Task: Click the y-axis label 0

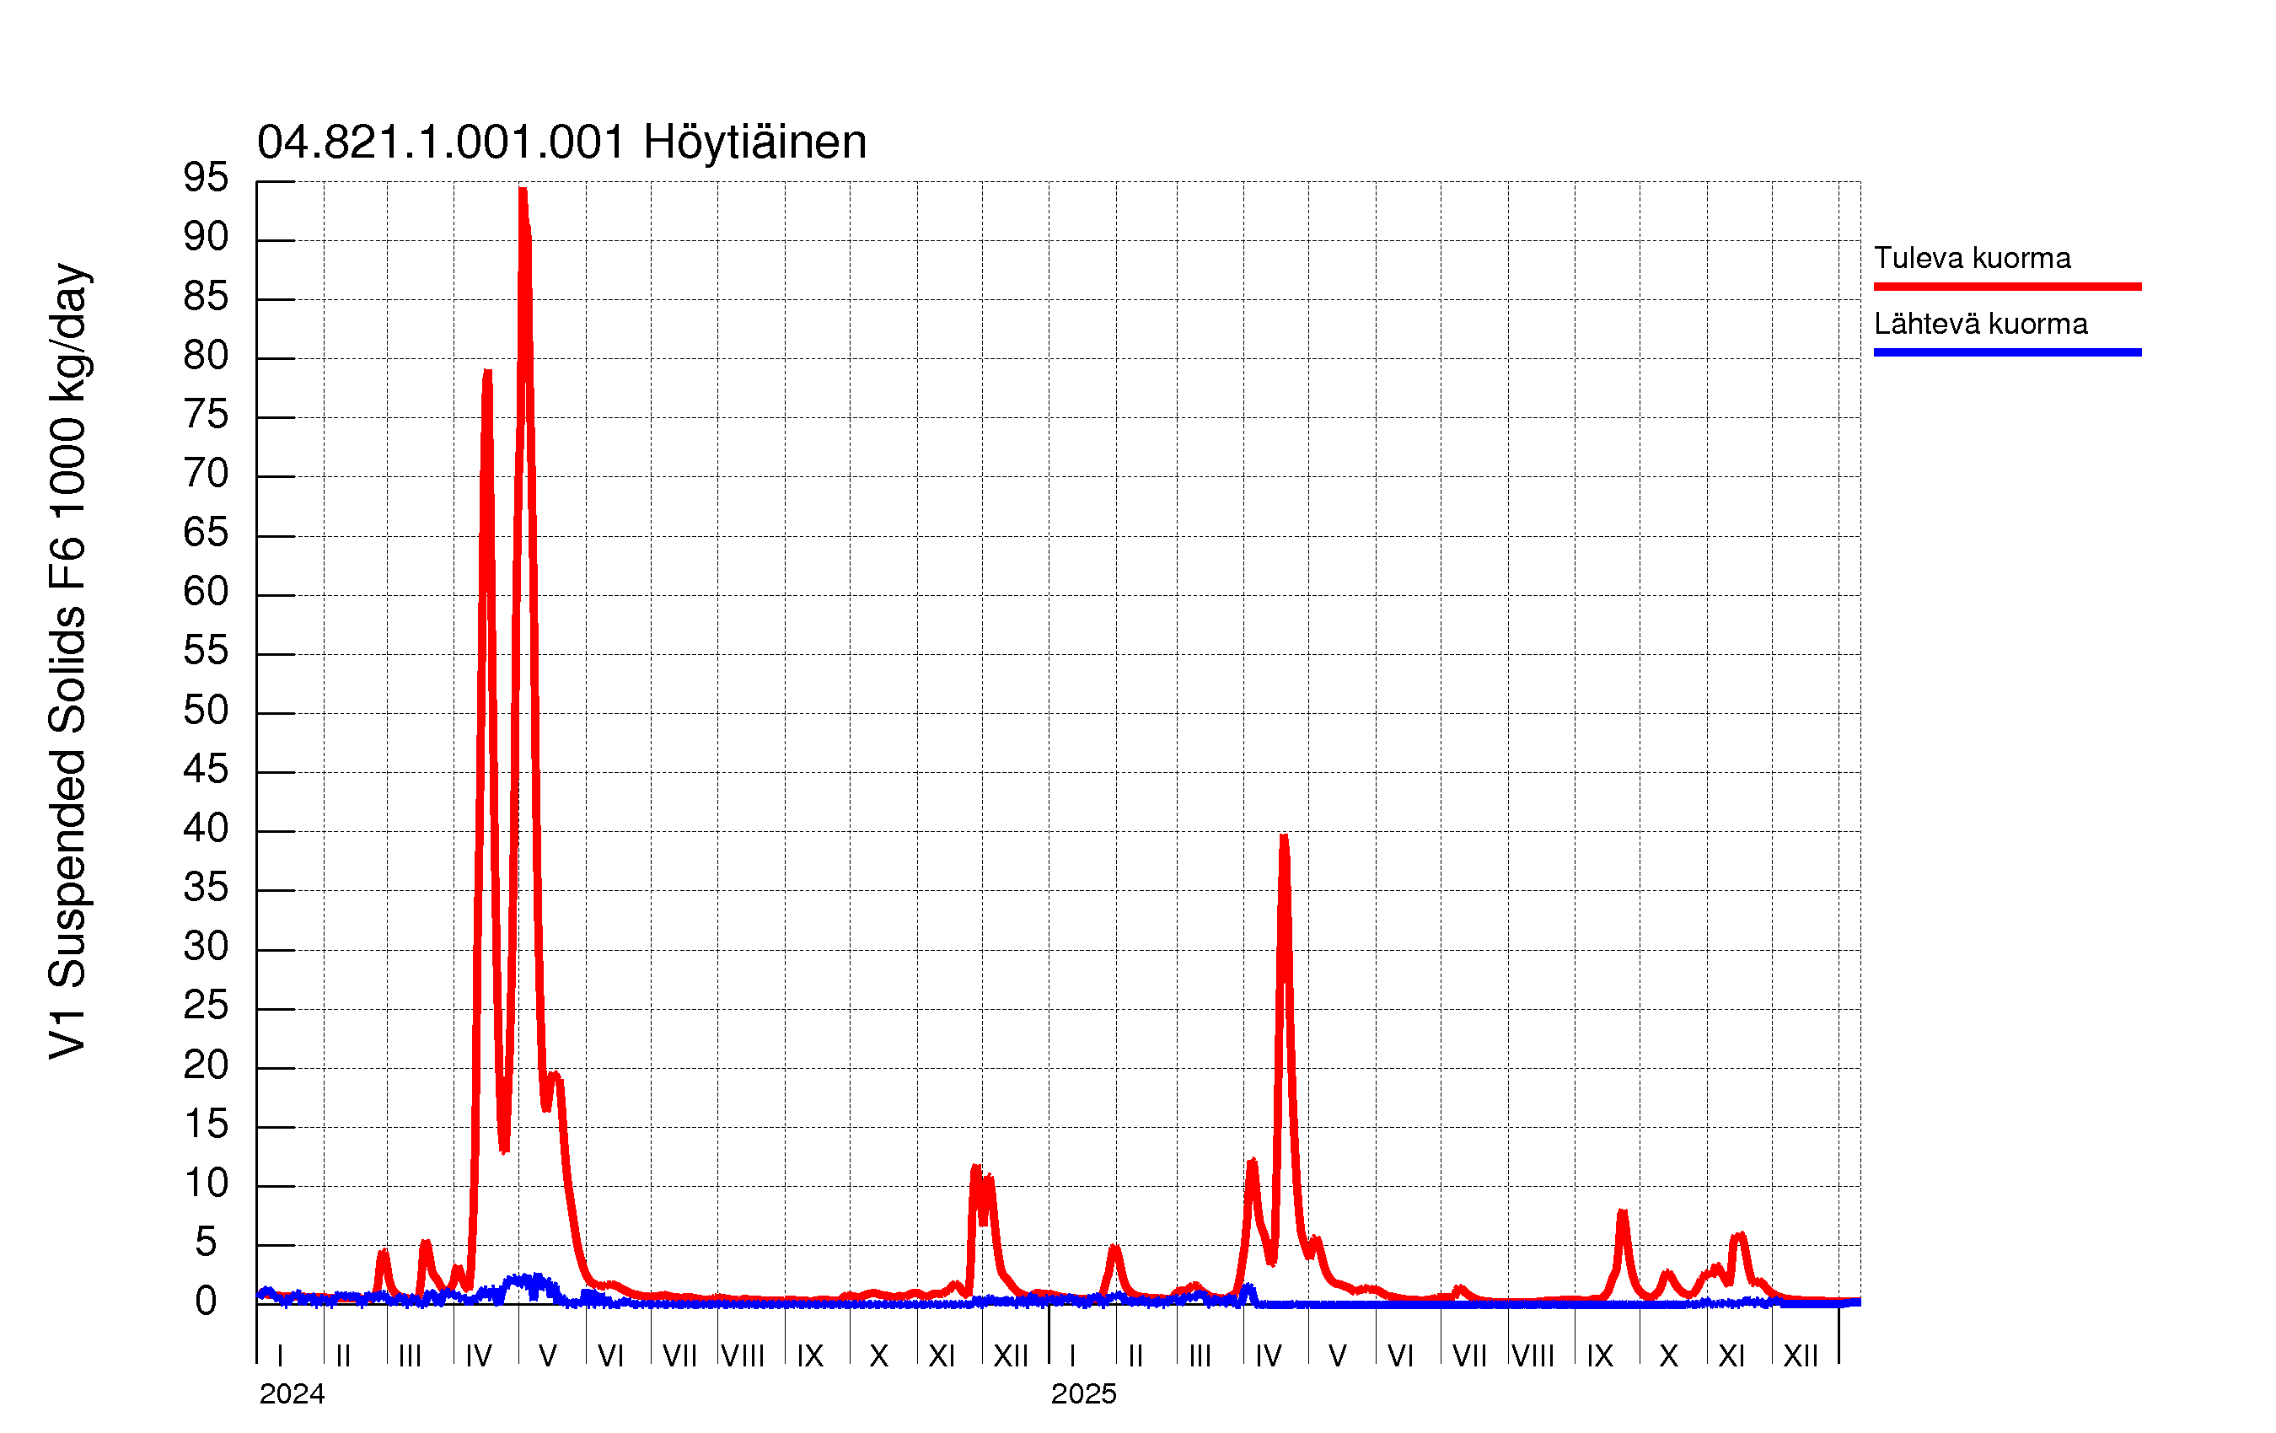Action: [x=206, y=1302]
